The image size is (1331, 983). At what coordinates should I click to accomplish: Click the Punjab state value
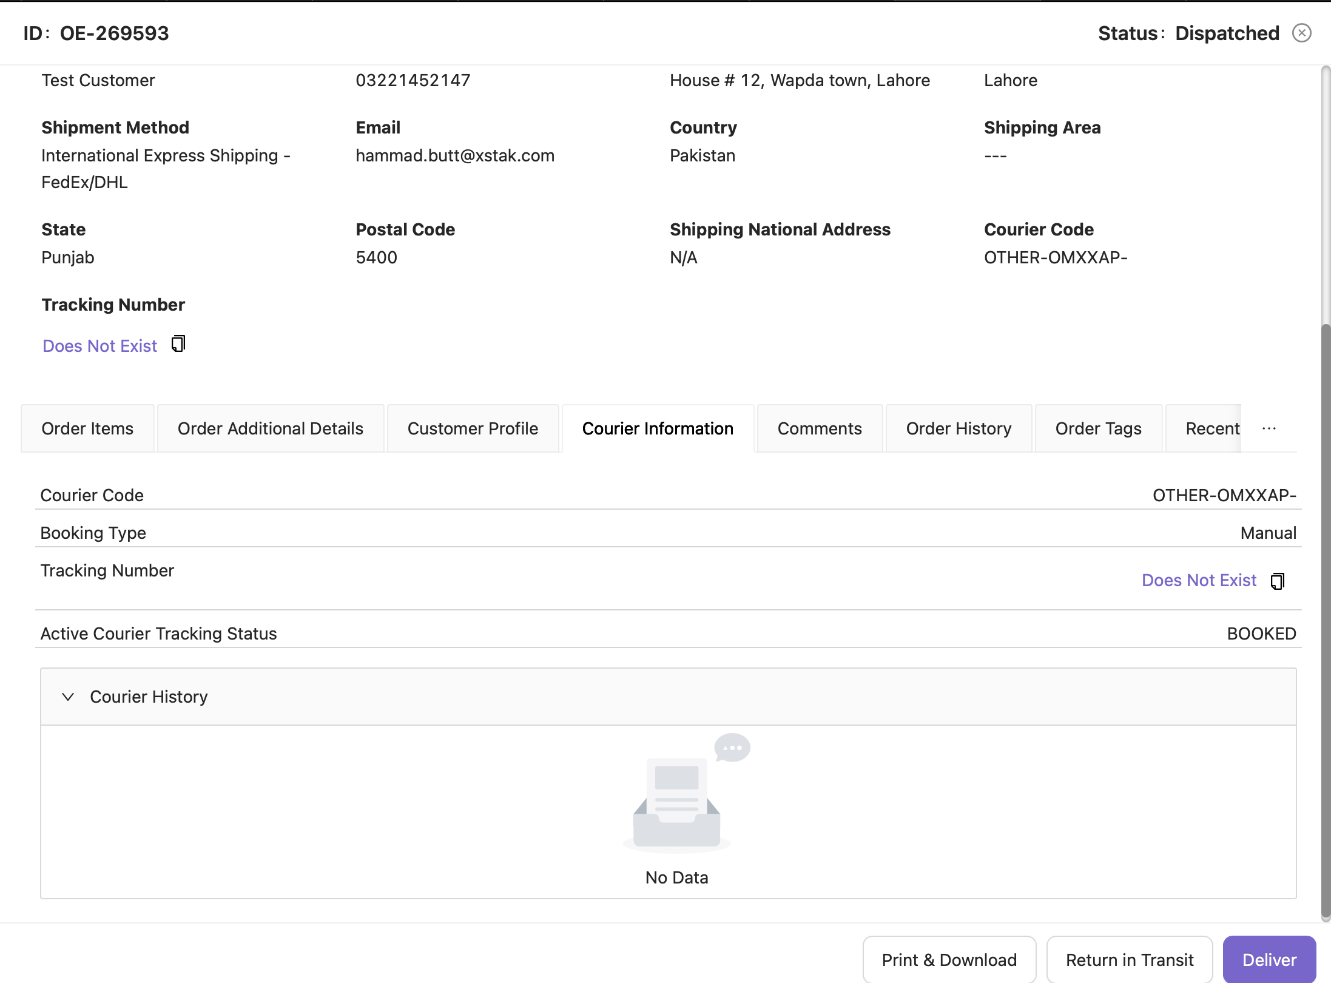(x=68, y=257)
